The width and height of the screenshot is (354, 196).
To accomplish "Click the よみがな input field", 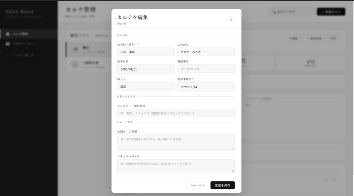I will [206, 52].
